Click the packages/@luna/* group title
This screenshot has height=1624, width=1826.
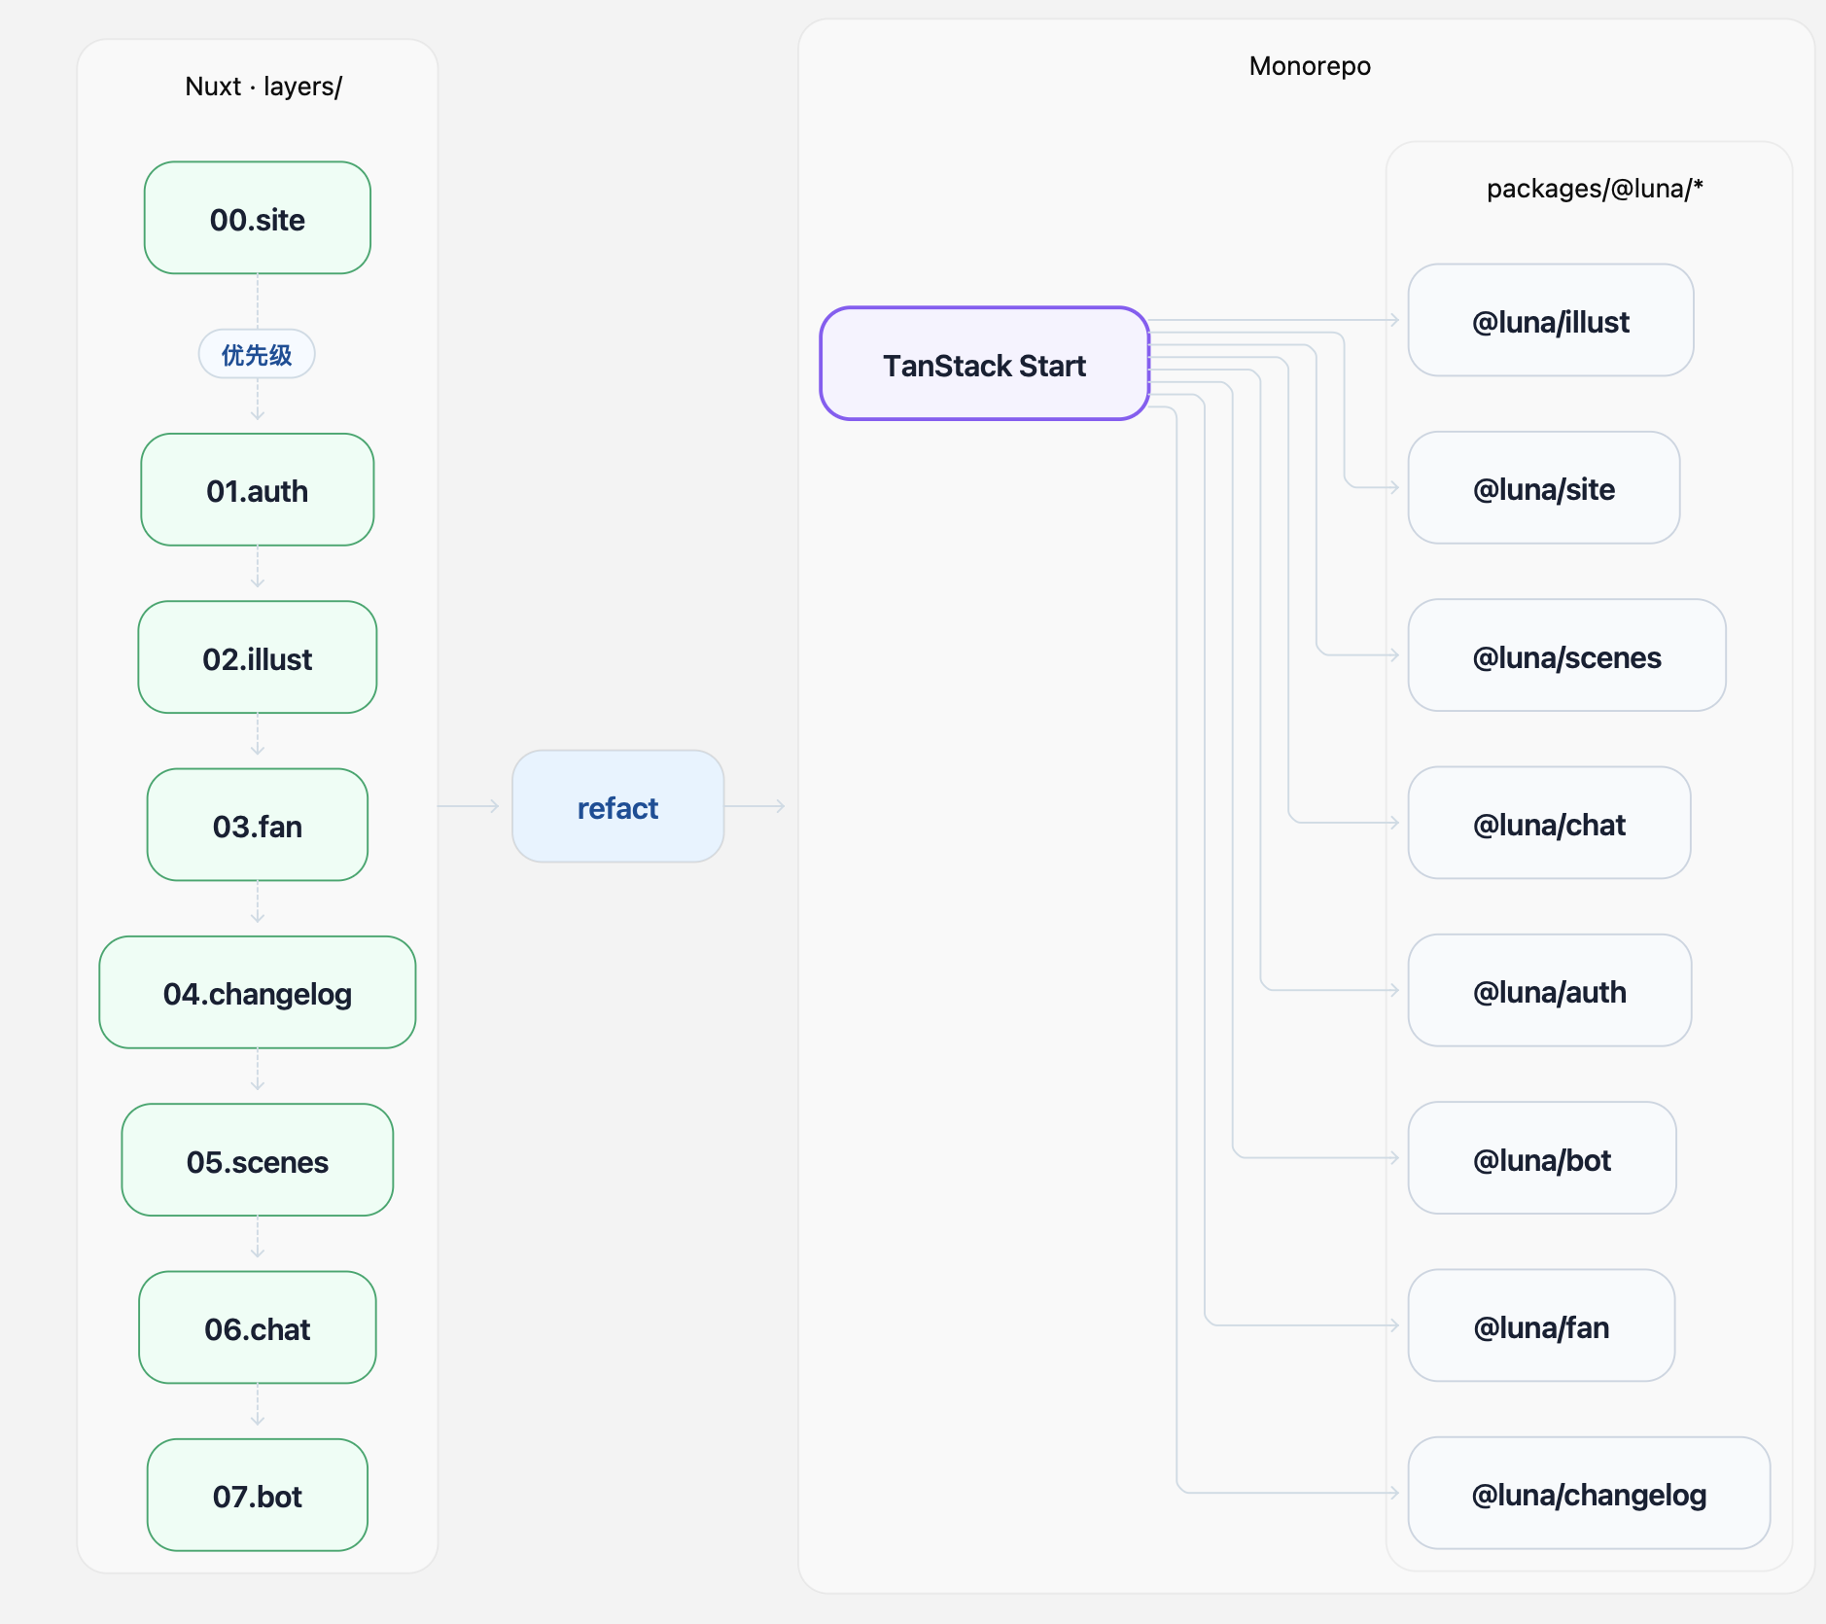1595,189
